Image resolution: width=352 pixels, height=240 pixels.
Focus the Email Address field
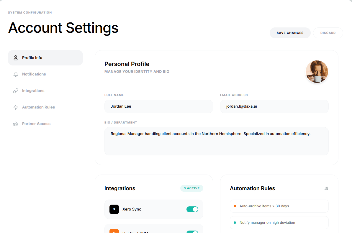[x=274, y=106]
